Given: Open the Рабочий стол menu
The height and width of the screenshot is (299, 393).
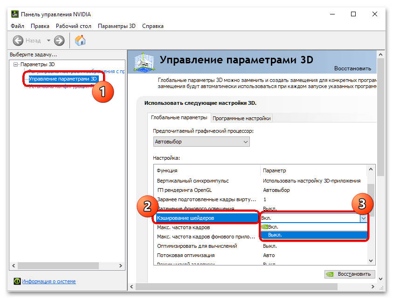Looking at the screenshot, I should 74,26.
